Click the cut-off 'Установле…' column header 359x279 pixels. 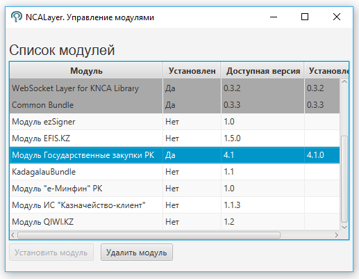click(x=326, y=71)
